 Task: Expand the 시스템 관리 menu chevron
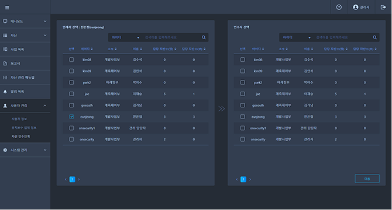(45, 150)
